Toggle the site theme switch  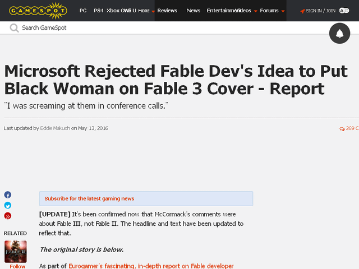point(344,11)
